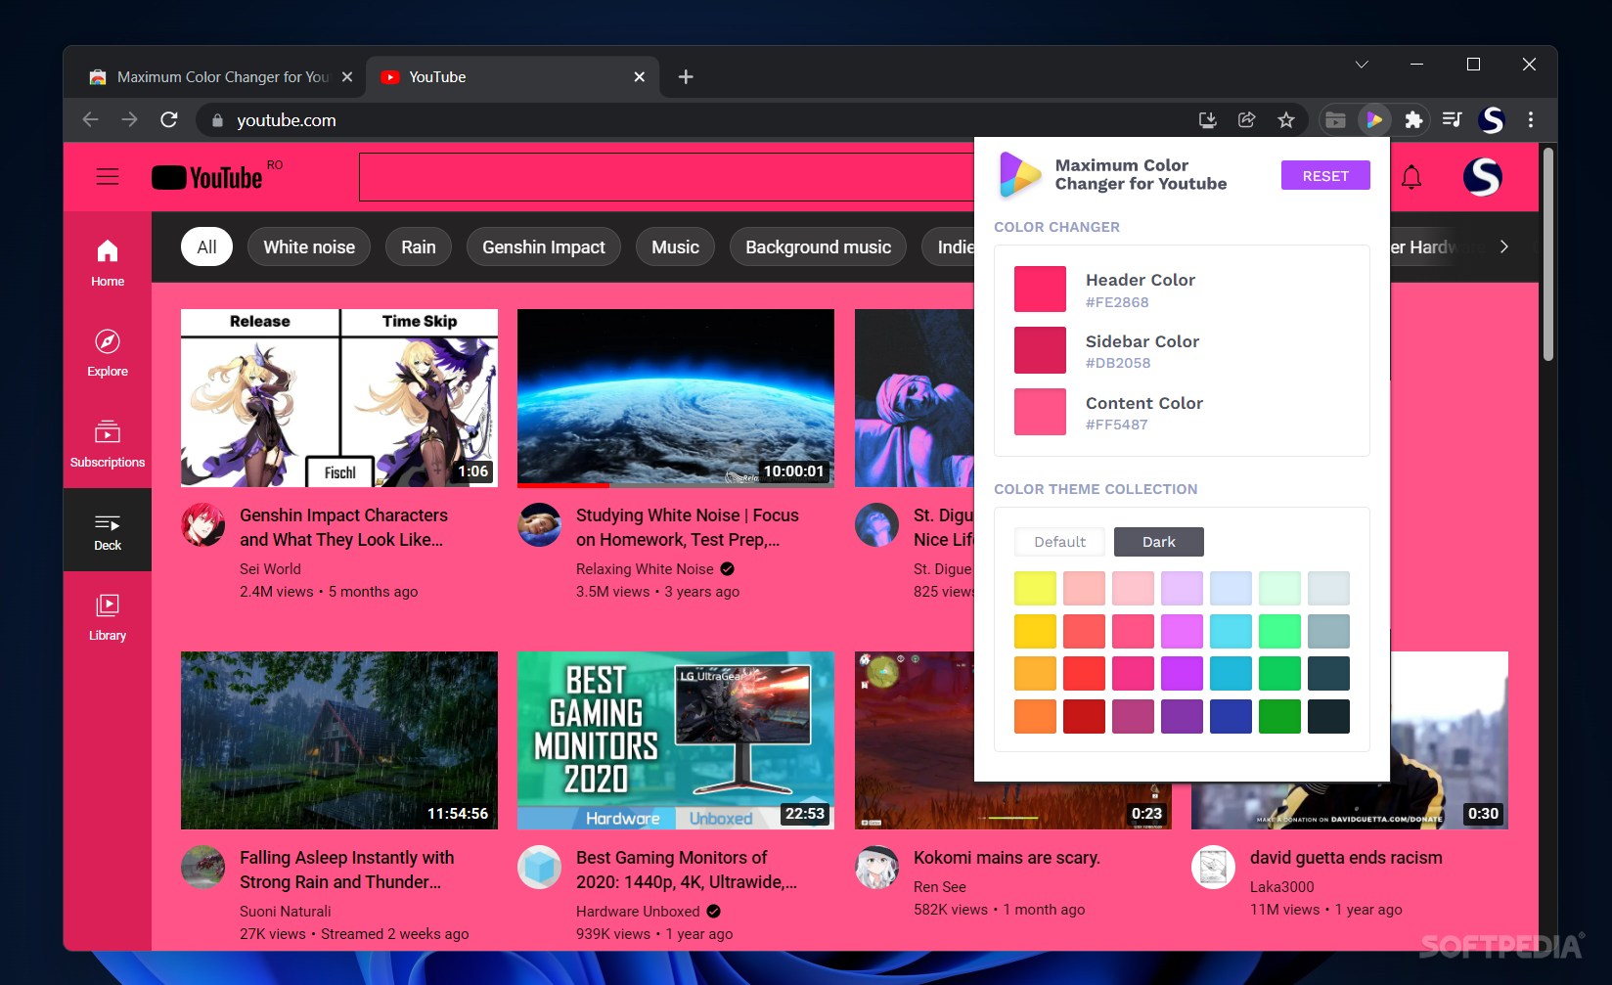Select the Rain chip

(419, 246)
